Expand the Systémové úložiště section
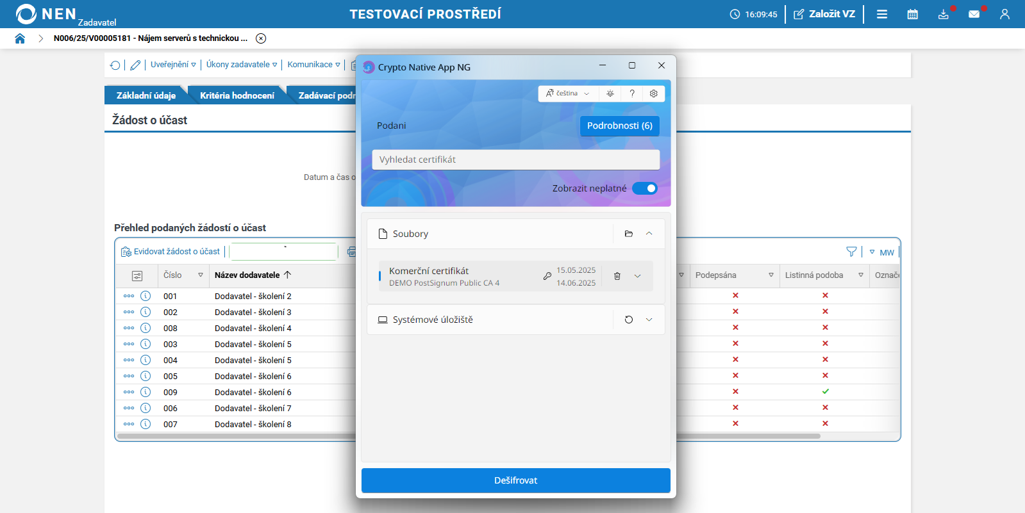This screenshot has height=513, width=1025. tap(649, 320)
